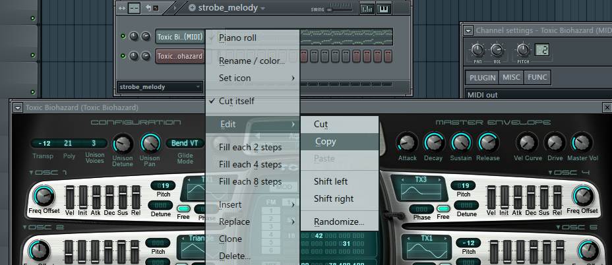
Task: Switch to PLUGIN tab in Channel settings
Action: coord(483,78)
